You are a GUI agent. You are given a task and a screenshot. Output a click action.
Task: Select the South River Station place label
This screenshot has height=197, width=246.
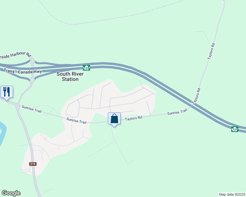pos(70,77)
